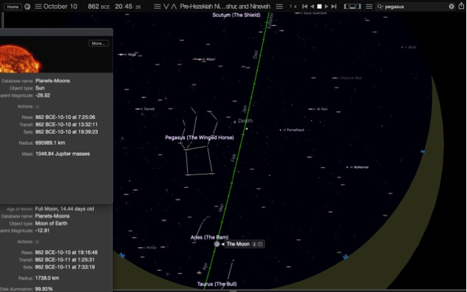
Task: Stop time flow
Action: tap(319, 7)
